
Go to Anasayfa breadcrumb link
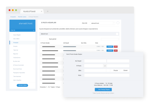(x=13, y=17)
